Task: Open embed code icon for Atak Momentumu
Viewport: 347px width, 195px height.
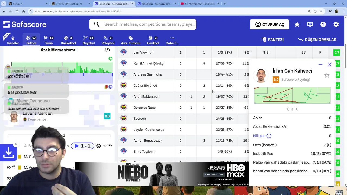Action: 107,50
